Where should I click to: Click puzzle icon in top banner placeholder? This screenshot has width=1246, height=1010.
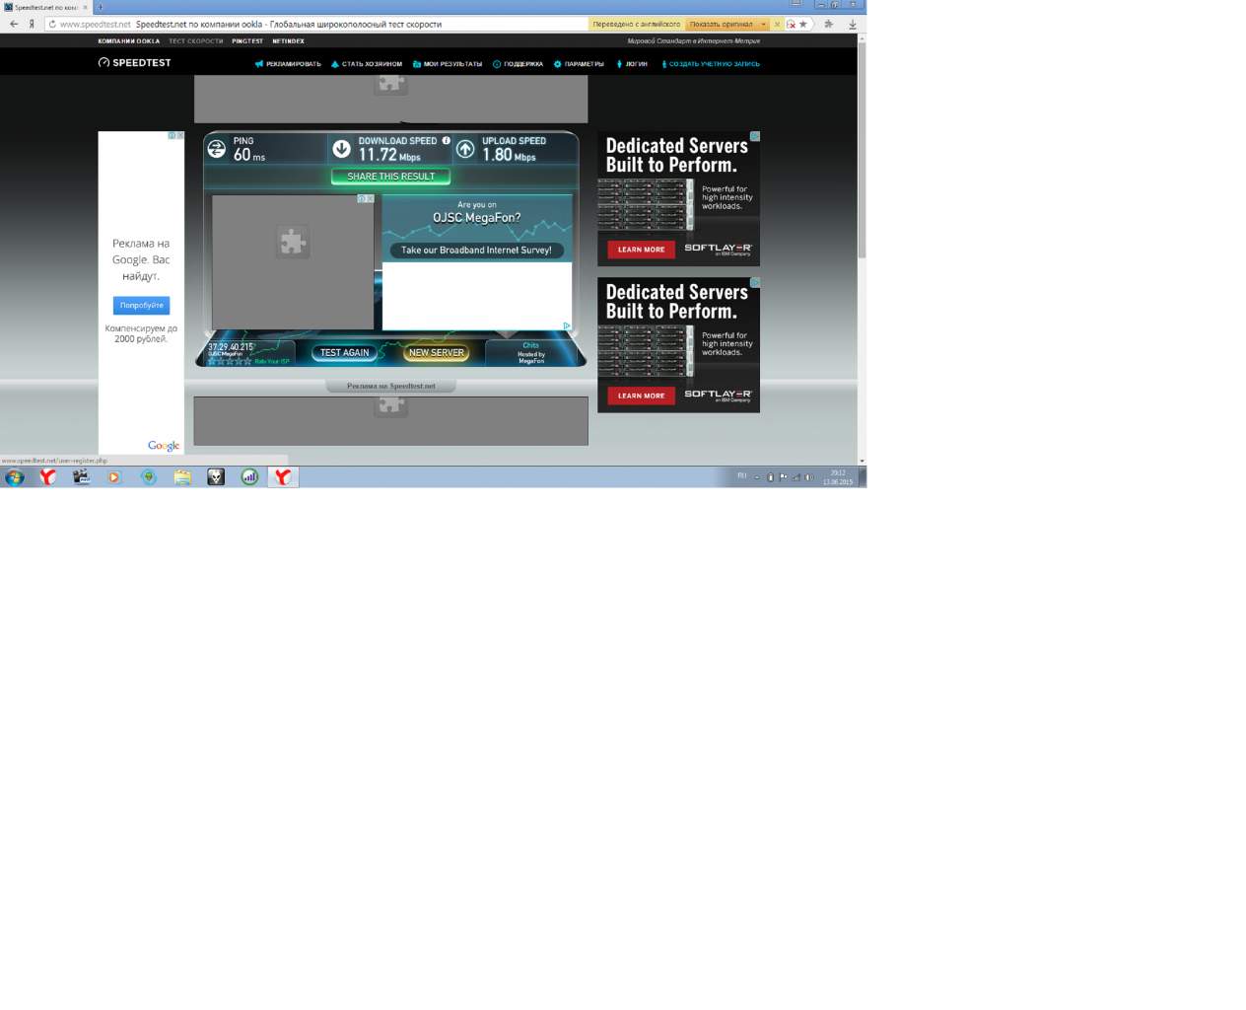point(391,84)
